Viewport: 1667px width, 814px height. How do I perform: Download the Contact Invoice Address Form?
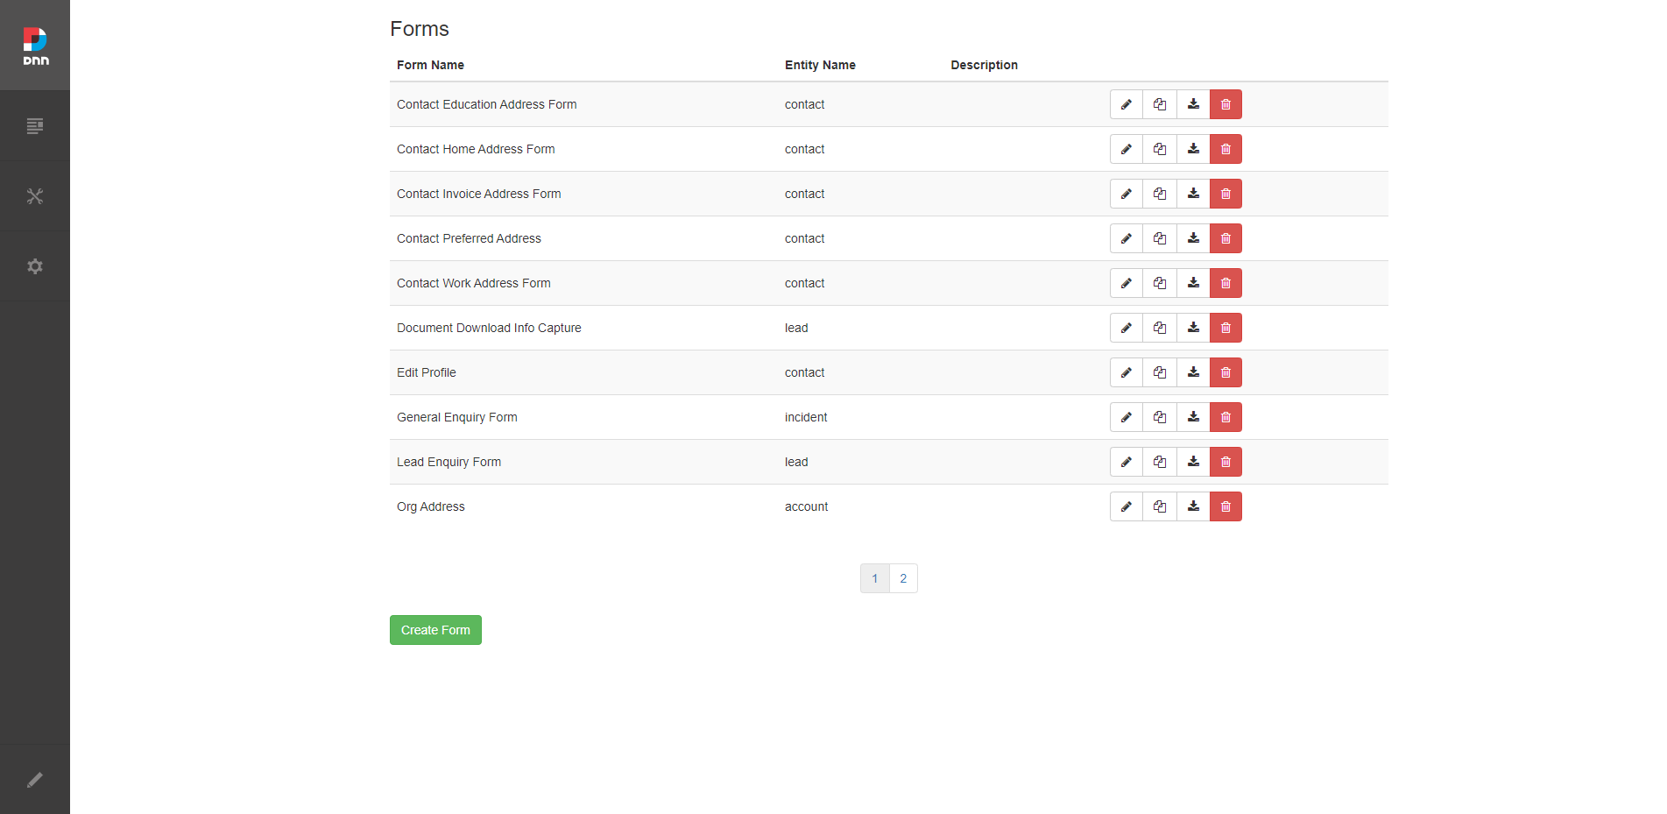coord(1193,194)
